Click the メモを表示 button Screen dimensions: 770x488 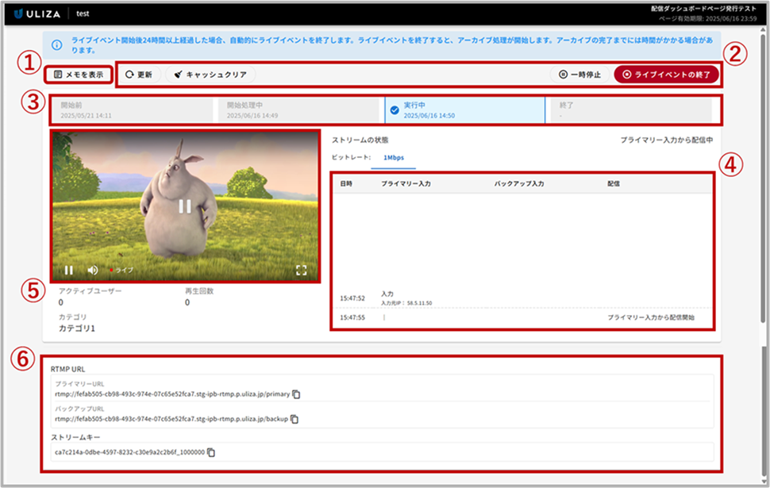79,75
